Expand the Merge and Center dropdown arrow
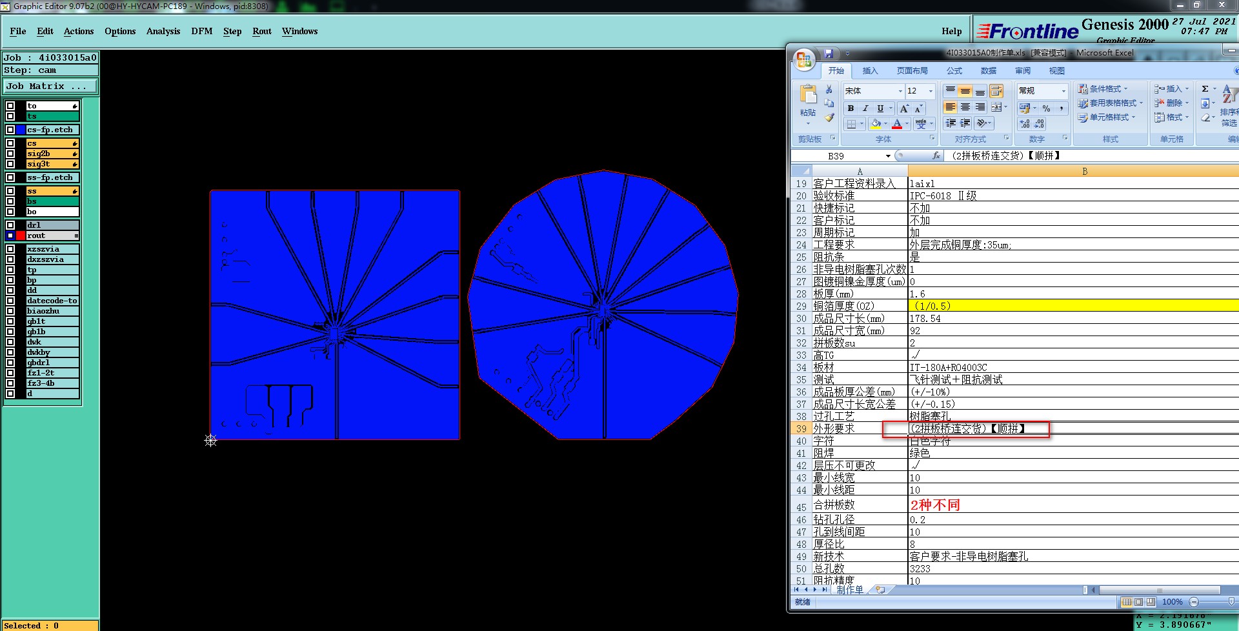 pyautogui.click(x=1005, y=107)
